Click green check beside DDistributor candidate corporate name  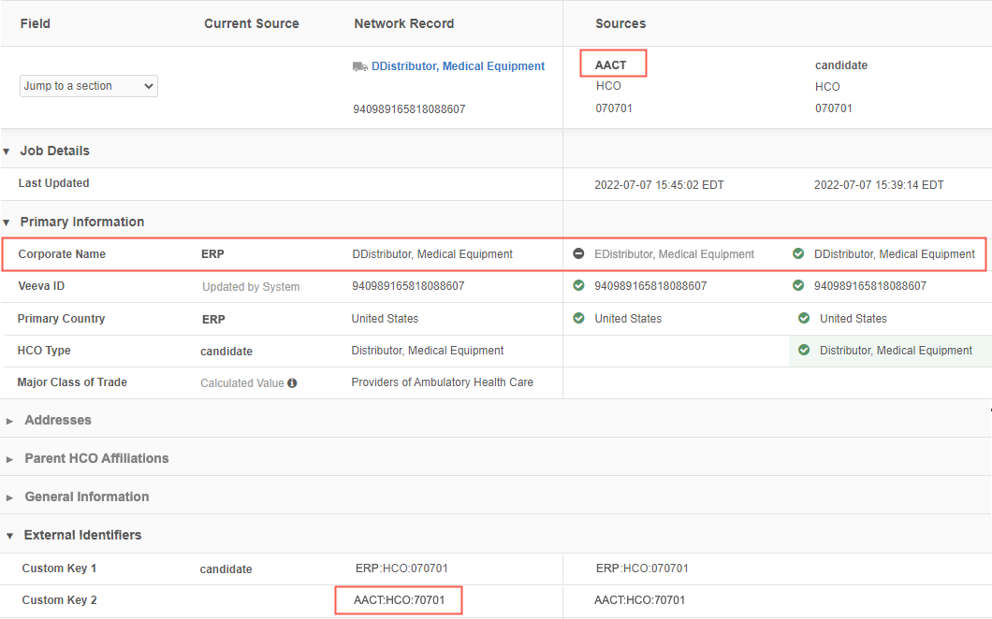798,254
